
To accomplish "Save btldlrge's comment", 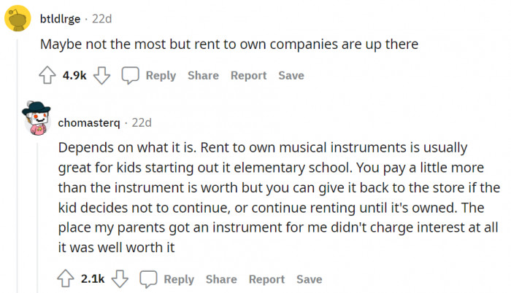I will (291, 76).
